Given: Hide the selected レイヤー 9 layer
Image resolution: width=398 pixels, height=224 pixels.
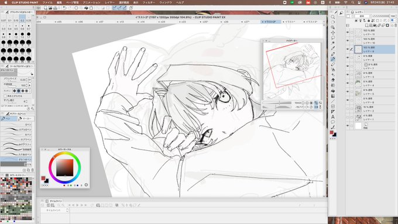Looking at the screenshot, I should pos(348,49).
